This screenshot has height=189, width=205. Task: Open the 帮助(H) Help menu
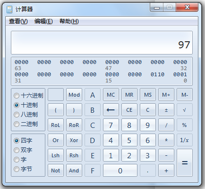click(69, 21)
